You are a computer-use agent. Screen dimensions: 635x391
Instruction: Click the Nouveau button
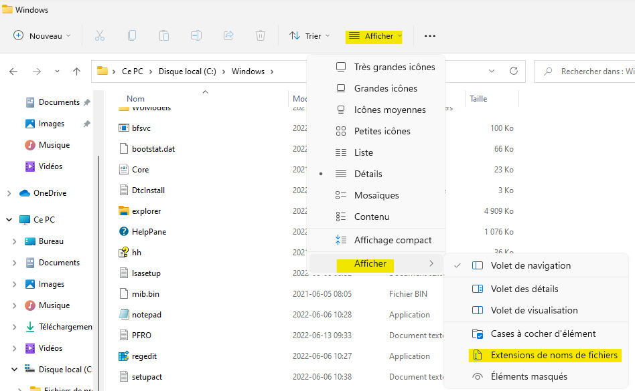pyautogui.click(x=42, y=35)
